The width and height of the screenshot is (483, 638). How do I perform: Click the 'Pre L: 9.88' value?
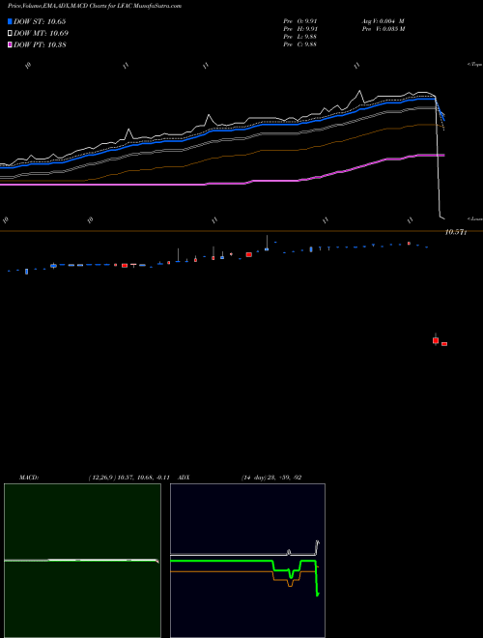coord(300,37)
